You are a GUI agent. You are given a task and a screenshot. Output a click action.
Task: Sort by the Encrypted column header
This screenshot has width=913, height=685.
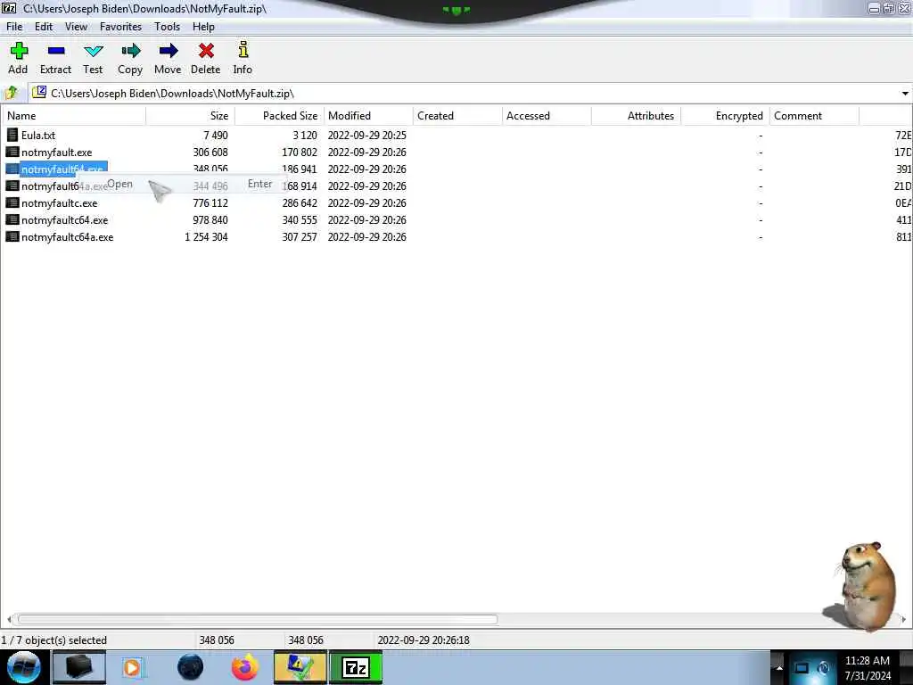tap(725, 116)
